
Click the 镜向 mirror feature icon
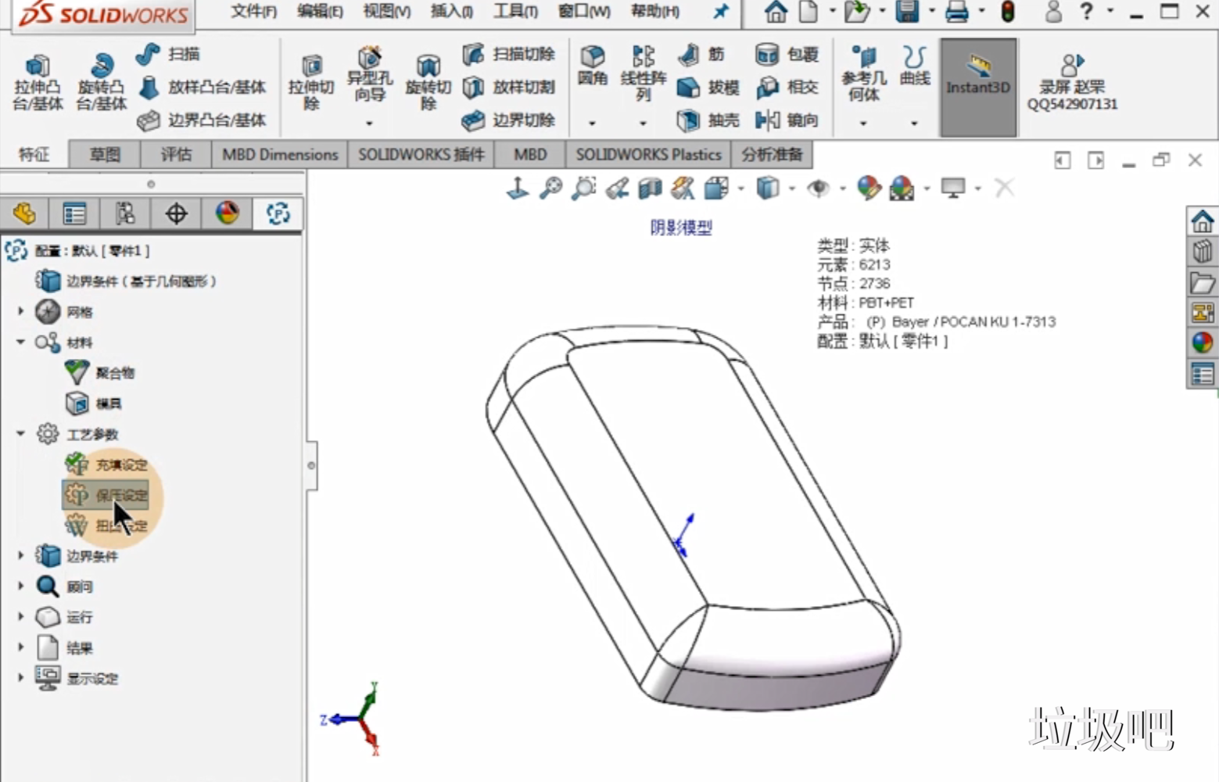pos(787,120)
